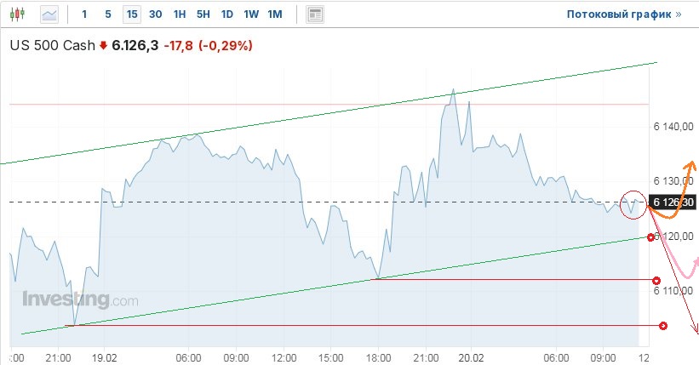Click the red down arrow beside the price
The image size is (699, 365).
point(104,46)
